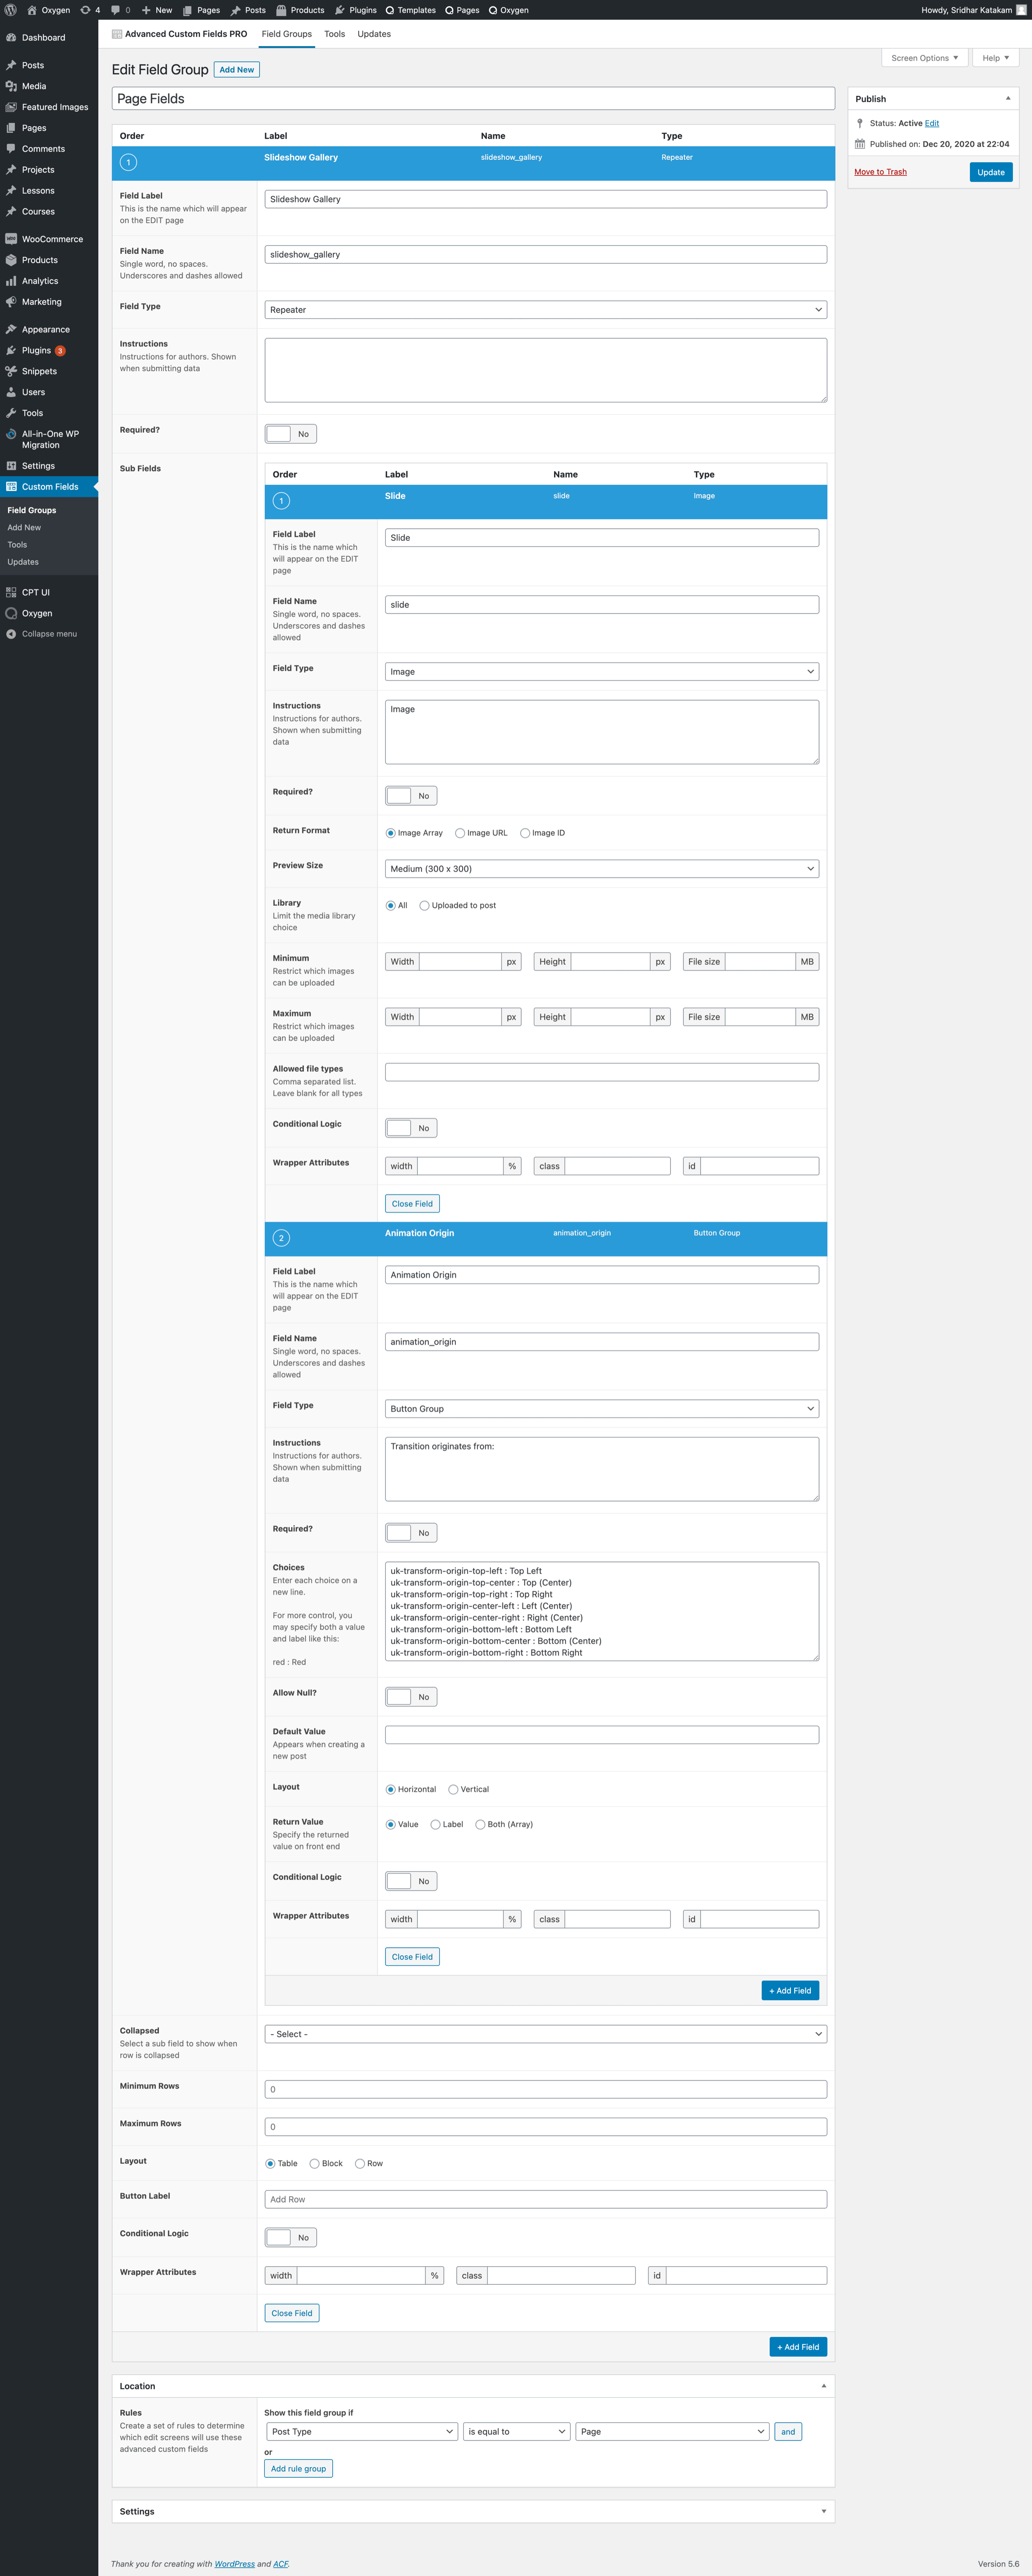Click the WordPress logo icon in admin bar

tap(10, 10)
